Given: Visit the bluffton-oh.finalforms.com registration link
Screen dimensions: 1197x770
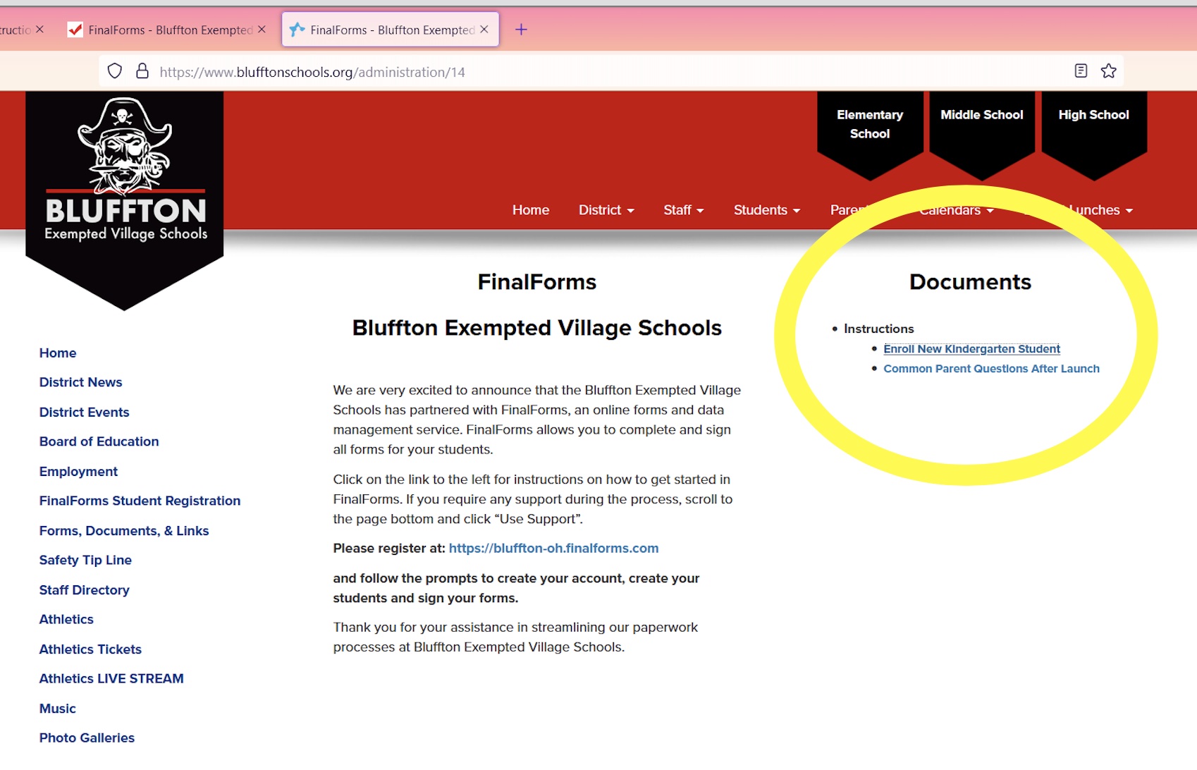Looking at the screenshot, I should coord(553,549).
